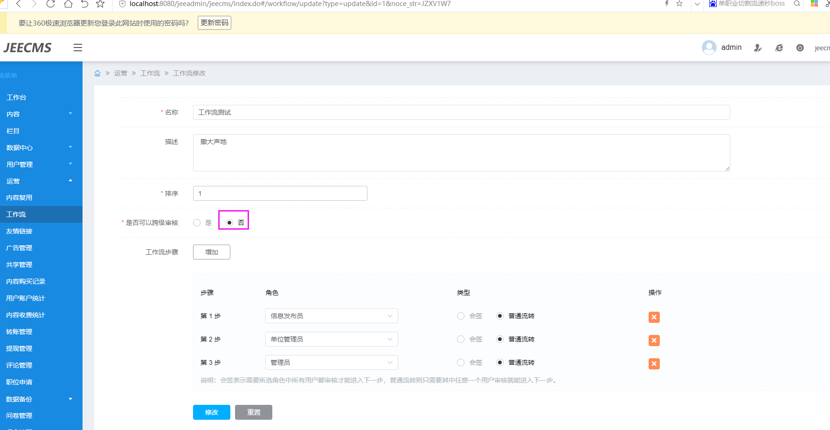Click the 更新密码 button
Viewport: 830px width, 430px height.
click(214, 23)
